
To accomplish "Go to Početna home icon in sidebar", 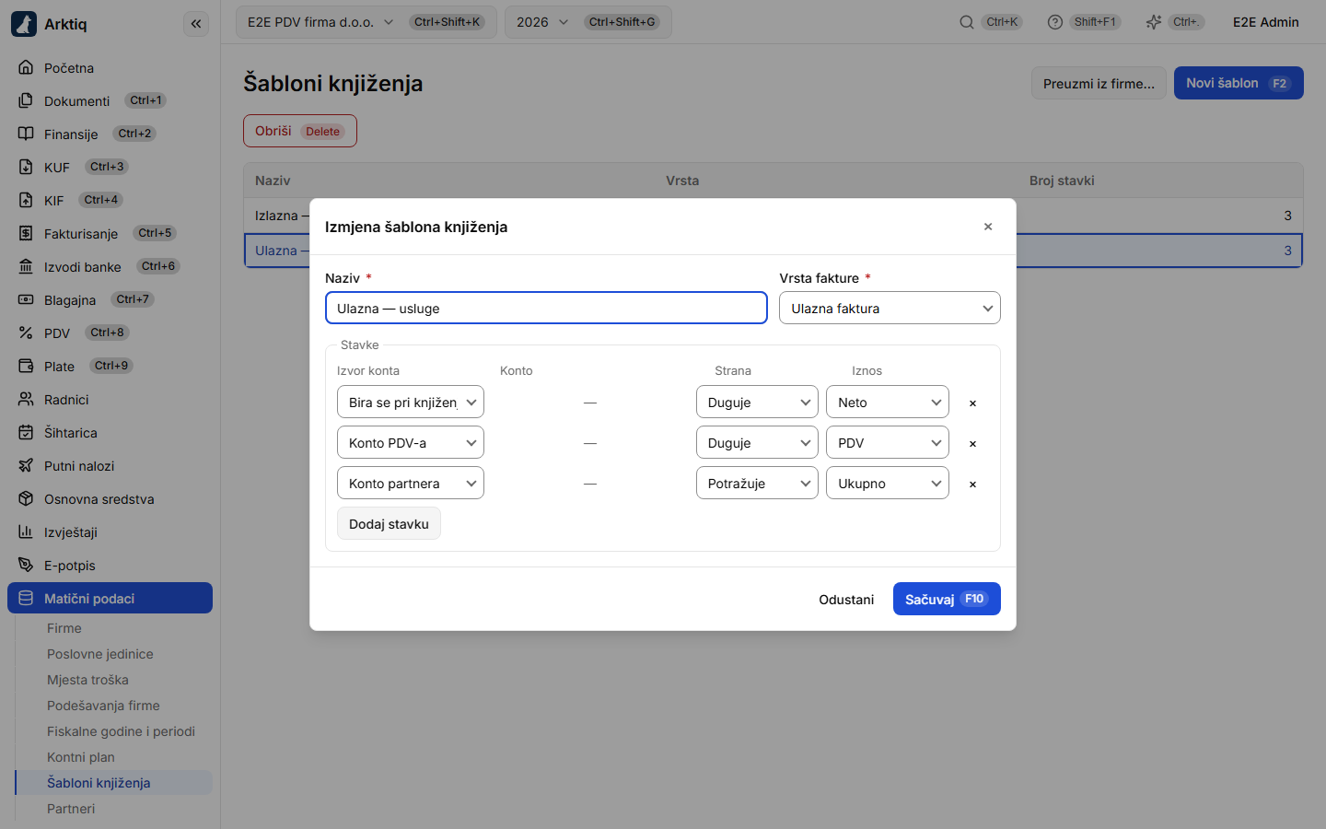I will click(x=26, y=67).
